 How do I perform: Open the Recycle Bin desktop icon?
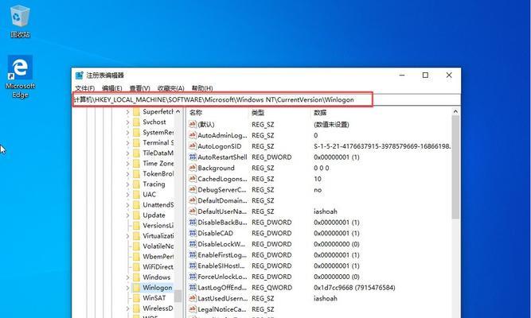(x=21, y=21)
